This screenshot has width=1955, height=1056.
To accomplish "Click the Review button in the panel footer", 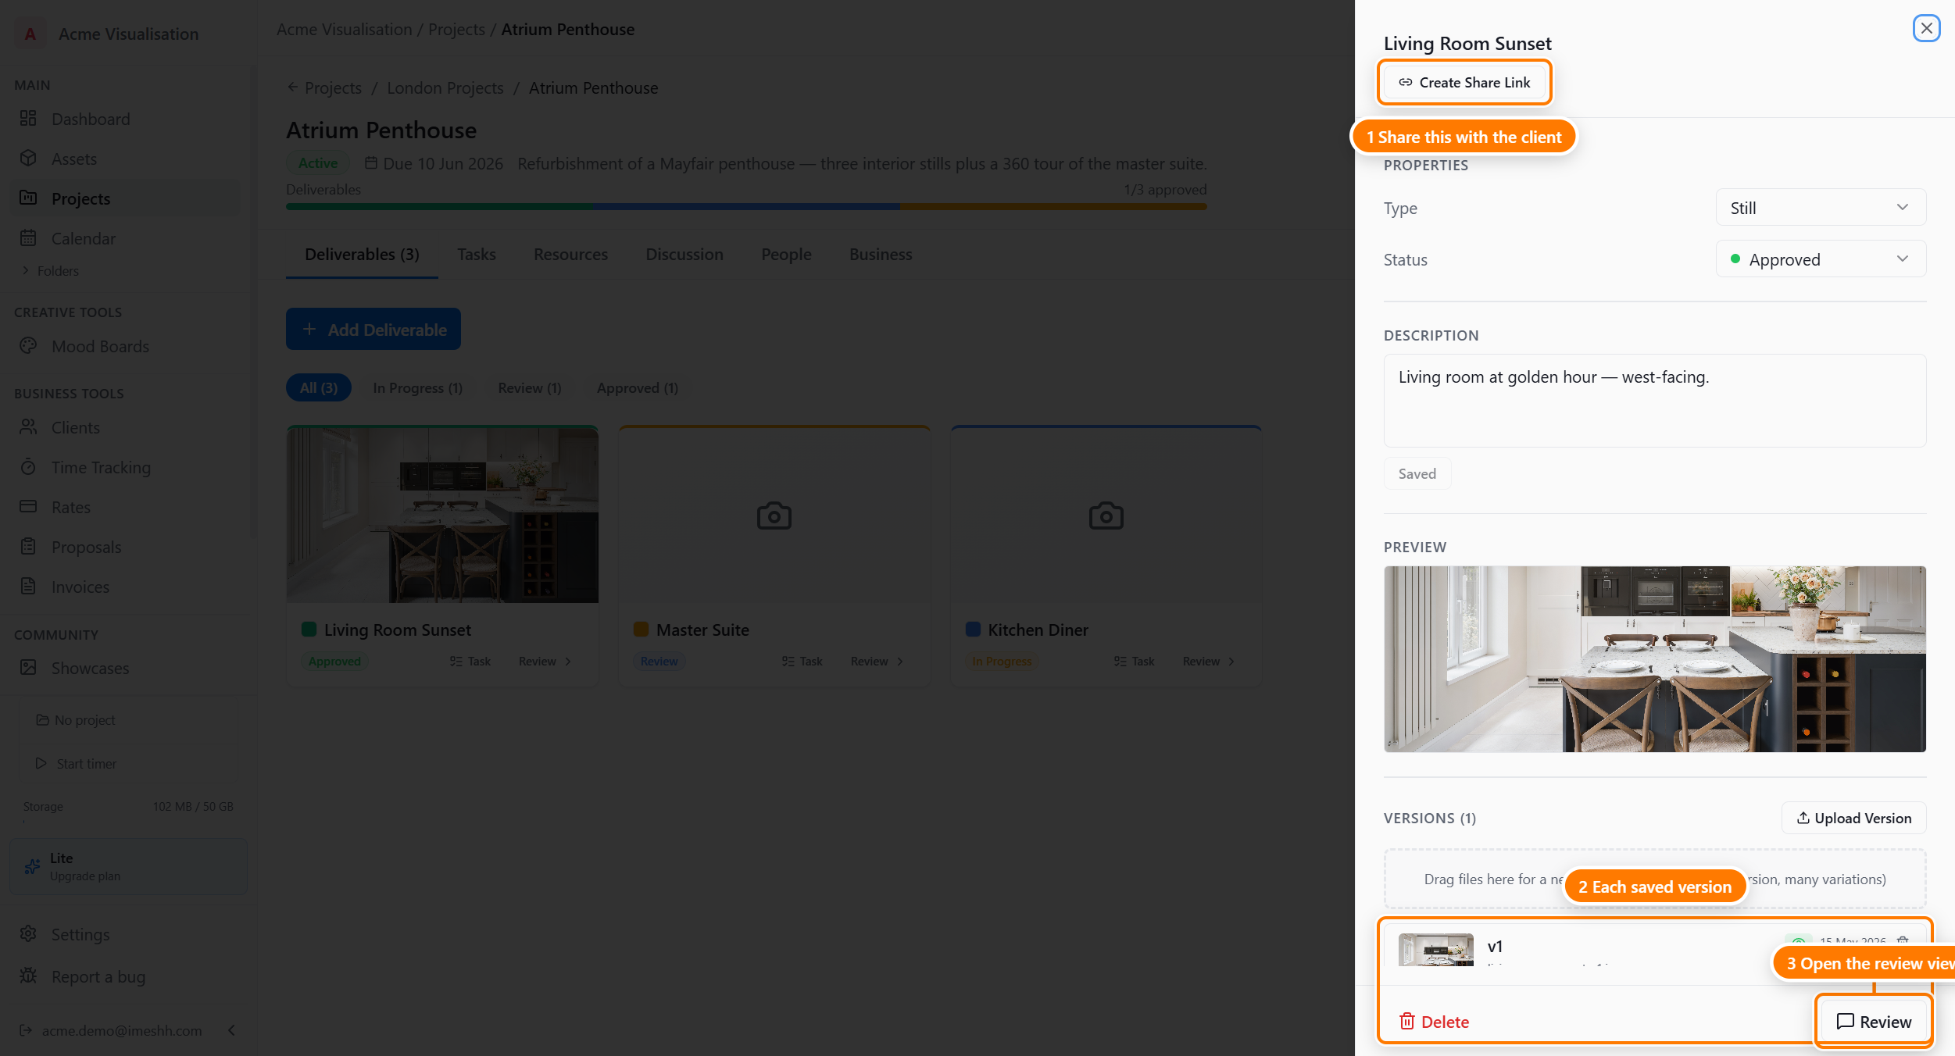I will point(1873,1022).
